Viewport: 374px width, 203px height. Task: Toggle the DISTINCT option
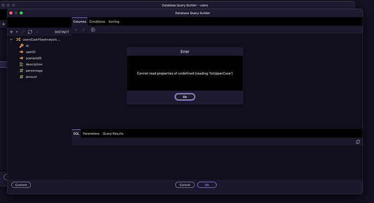[x=62, y=32]
